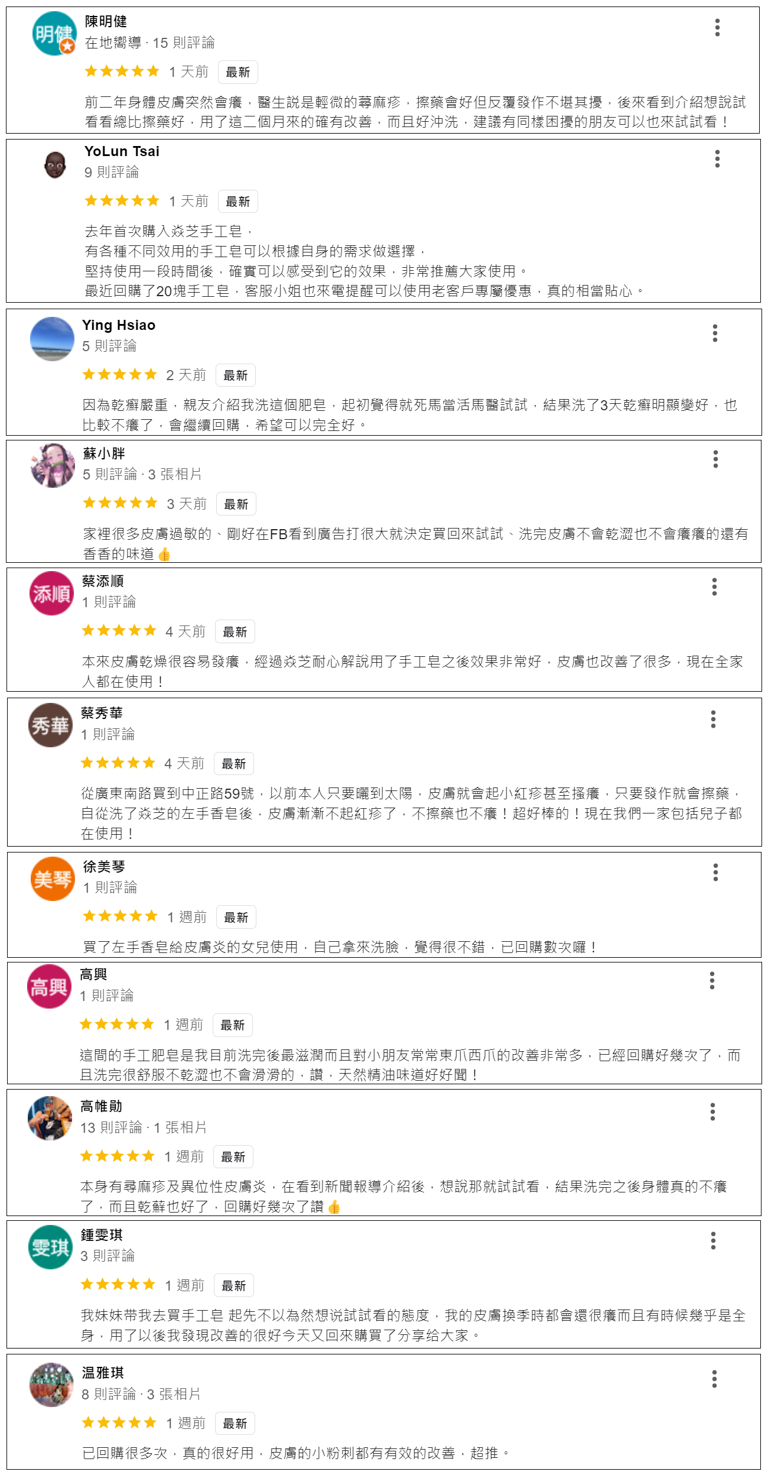The width and height of the screenshot is (768, 1478).
Task: Open more options for 徐美琴's review
Action: click(715, 872)
